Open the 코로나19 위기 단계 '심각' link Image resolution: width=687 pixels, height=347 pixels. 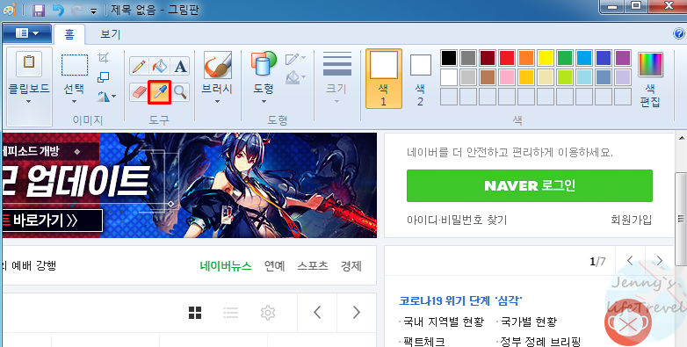coord(461,300)
